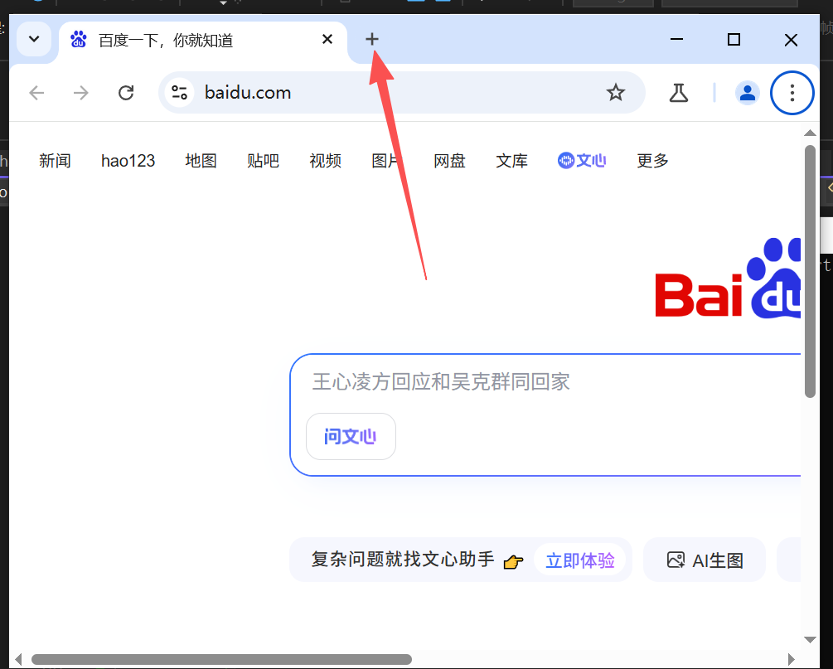This screenshot has height=669, width=833.
Task: Click horizontal scrollbar left arrow
Action: coord(19,659)
